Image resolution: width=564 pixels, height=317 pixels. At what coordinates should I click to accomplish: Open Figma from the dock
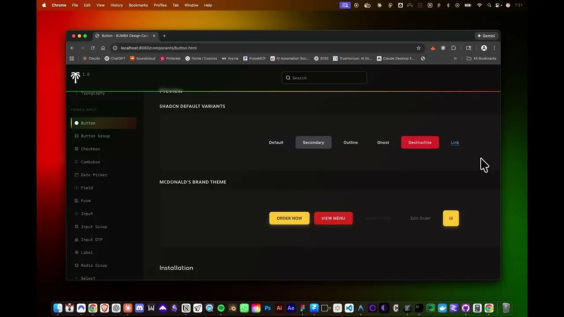coord(302,308)
